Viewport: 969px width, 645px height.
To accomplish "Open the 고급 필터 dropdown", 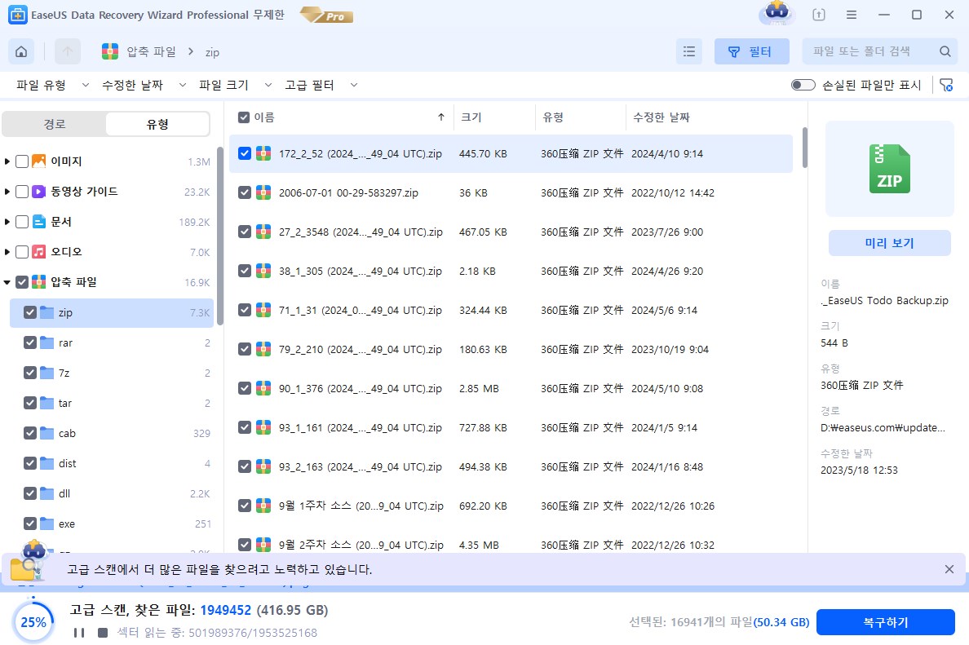I will 321,86.
